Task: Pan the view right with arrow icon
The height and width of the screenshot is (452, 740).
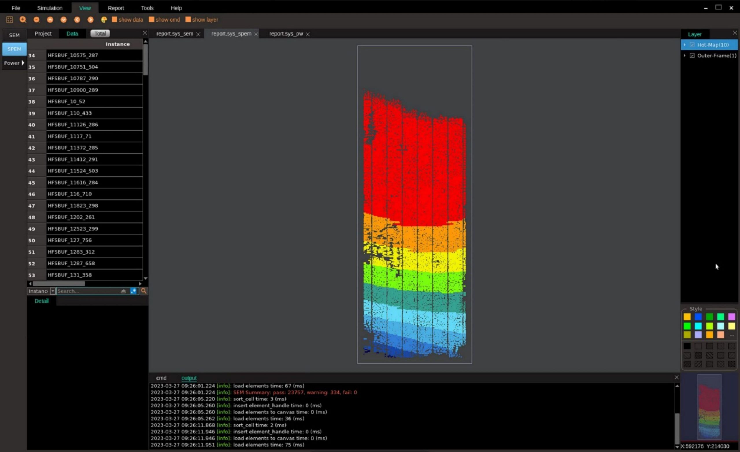Action: coord(90,20)
